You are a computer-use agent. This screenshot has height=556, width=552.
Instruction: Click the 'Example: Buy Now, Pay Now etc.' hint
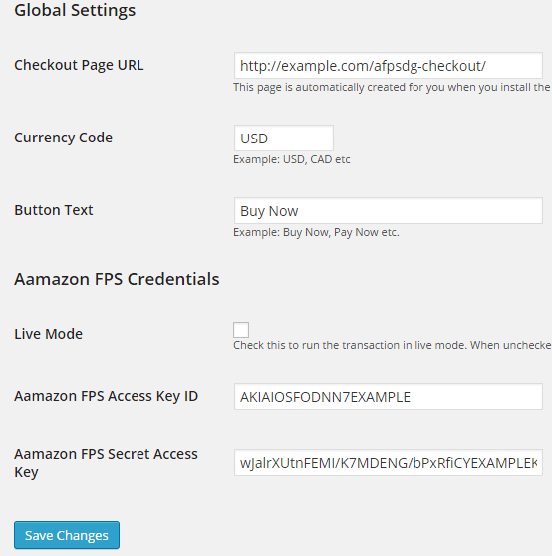[316, 232]
